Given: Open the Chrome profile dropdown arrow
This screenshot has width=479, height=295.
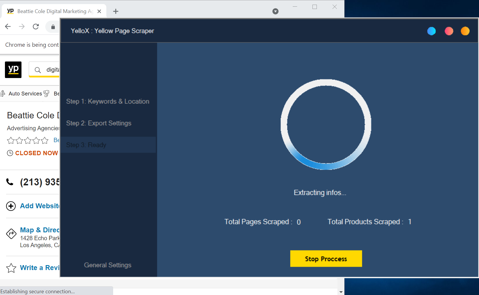Looking at the screenshot, I should click(275, 11).
